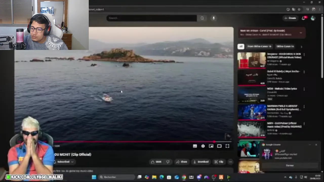324x182 pixels.
Task: Show more filter chips with right arrow
Action: tap(301, 47)
